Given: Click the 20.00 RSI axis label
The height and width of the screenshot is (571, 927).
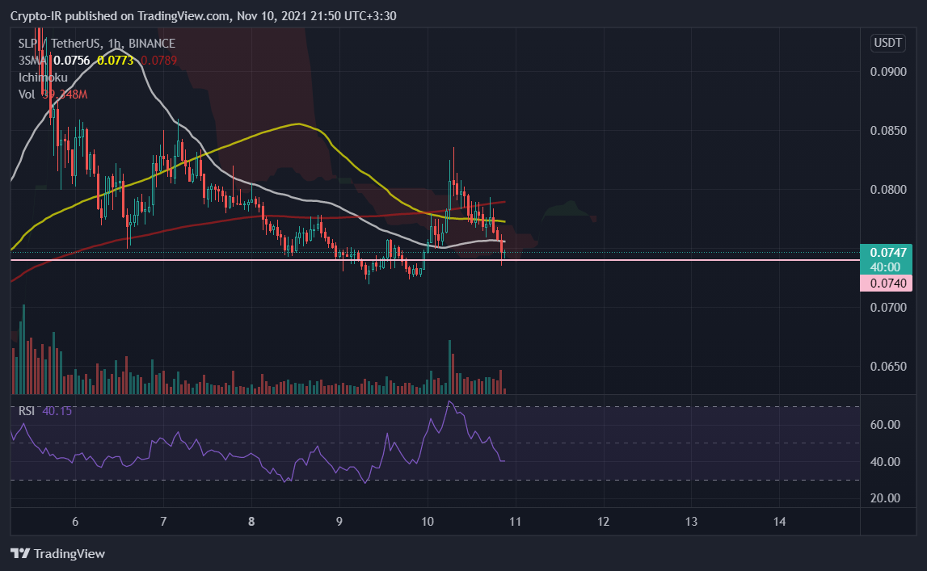Looking at the screenshot, I should (x=885, y=498).
